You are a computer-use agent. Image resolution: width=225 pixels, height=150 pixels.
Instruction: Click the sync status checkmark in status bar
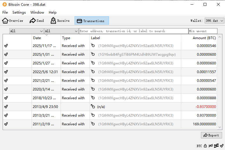point(222,146)
